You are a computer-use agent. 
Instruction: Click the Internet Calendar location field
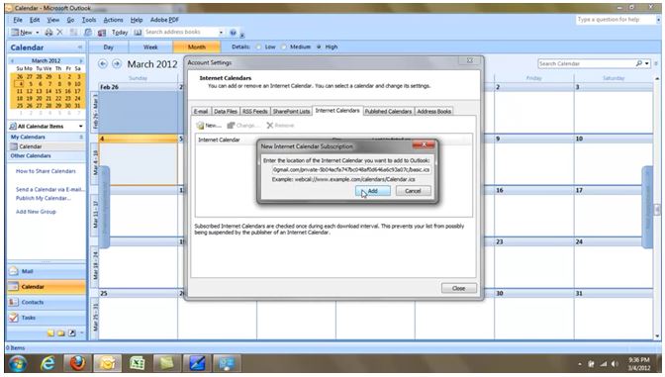[351, 169]
